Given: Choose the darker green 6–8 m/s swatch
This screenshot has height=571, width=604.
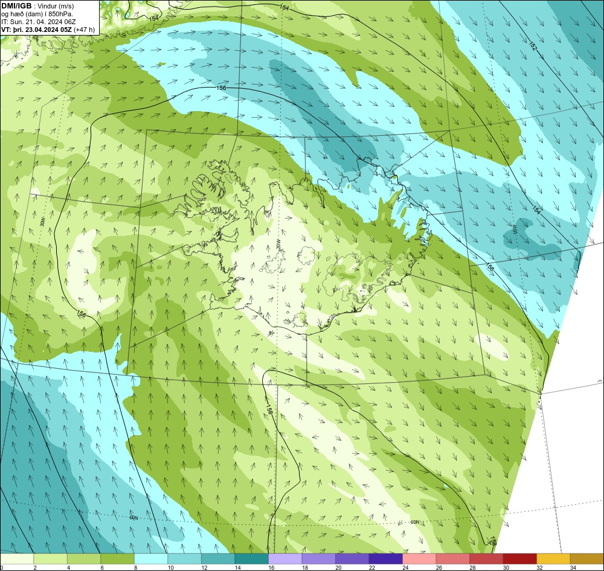Looking at the screenshot, I should [x=118, y=559].
